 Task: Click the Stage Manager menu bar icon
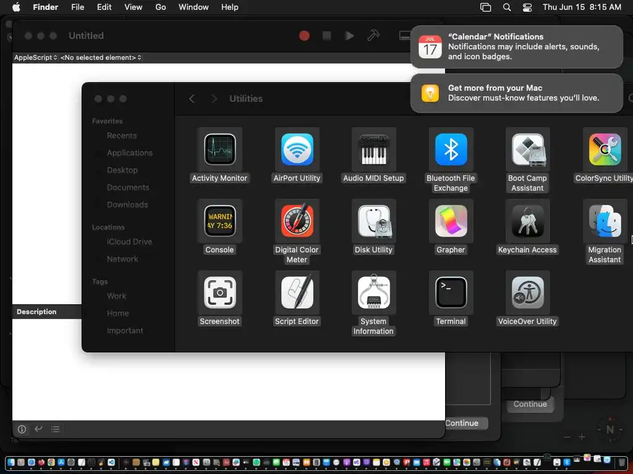point(486,7)
